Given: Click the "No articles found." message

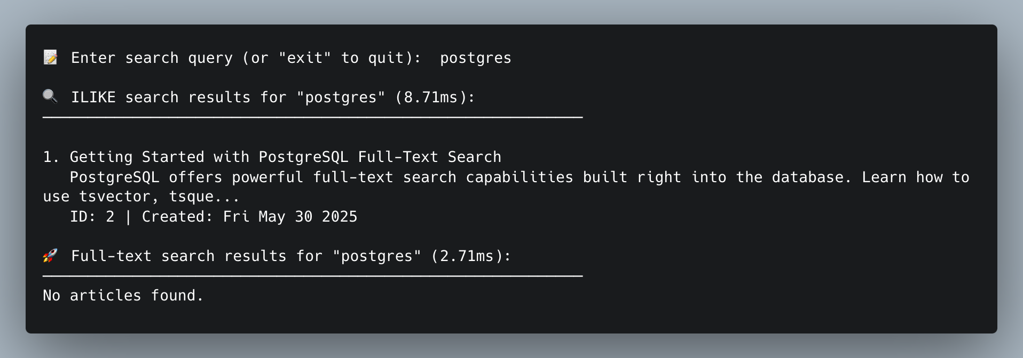Looking at the screenshot, I should [123, 296].
